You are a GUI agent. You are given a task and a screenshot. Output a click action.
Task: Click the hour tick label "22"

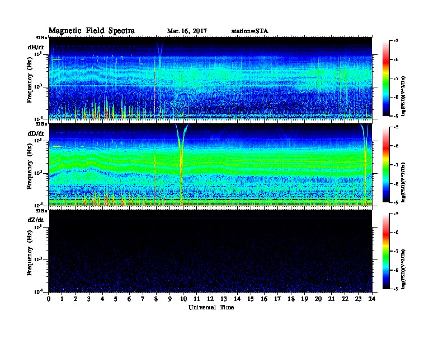coord(345,299)
